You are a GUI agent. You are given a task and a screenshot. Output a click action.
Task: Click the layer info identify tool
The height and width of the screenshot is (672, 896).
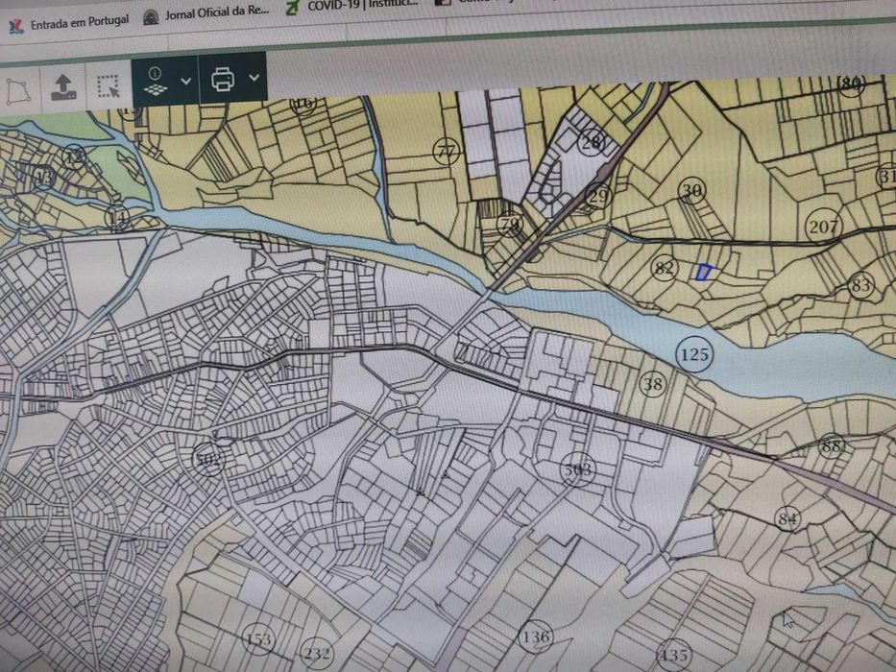pyautogui.click(x=155, y=82)
